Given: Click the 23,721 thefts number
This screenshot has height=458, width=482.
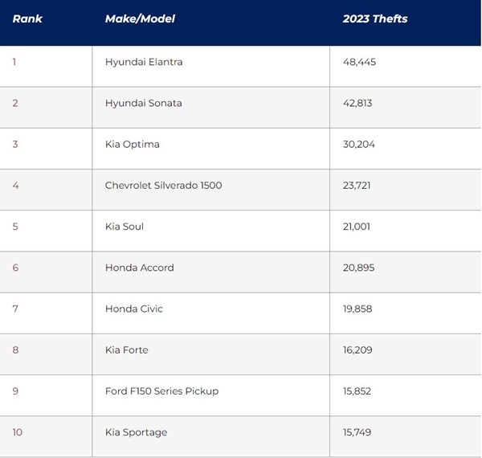Looking at the screenshot, I should click(357, 186).
